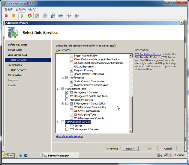This screenshot has height=165, width=189.
Task: Check IIS Management Scripts and Tools
Action: [67, 96]
